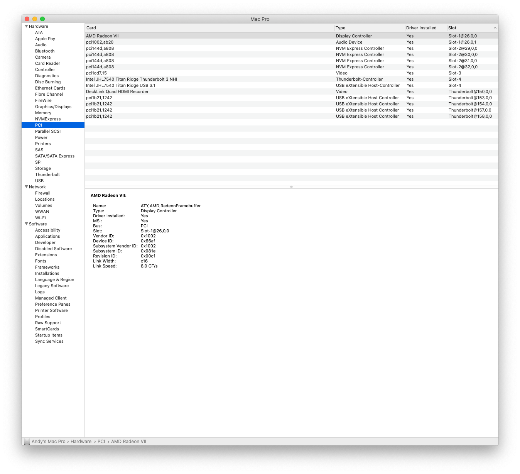The height and width of the screenshot is (474, 520).
Task: Open Memory in the sidebar
Action: (43, 113)
